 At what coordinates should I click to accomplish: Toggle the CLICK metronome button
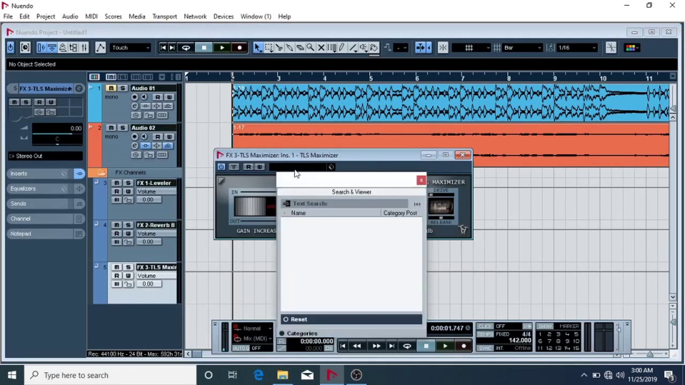(485, 326)
